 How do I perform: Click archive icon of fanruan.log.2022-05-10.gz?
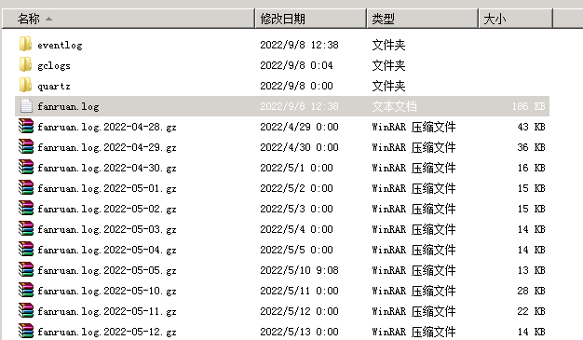tap(26, 290)
